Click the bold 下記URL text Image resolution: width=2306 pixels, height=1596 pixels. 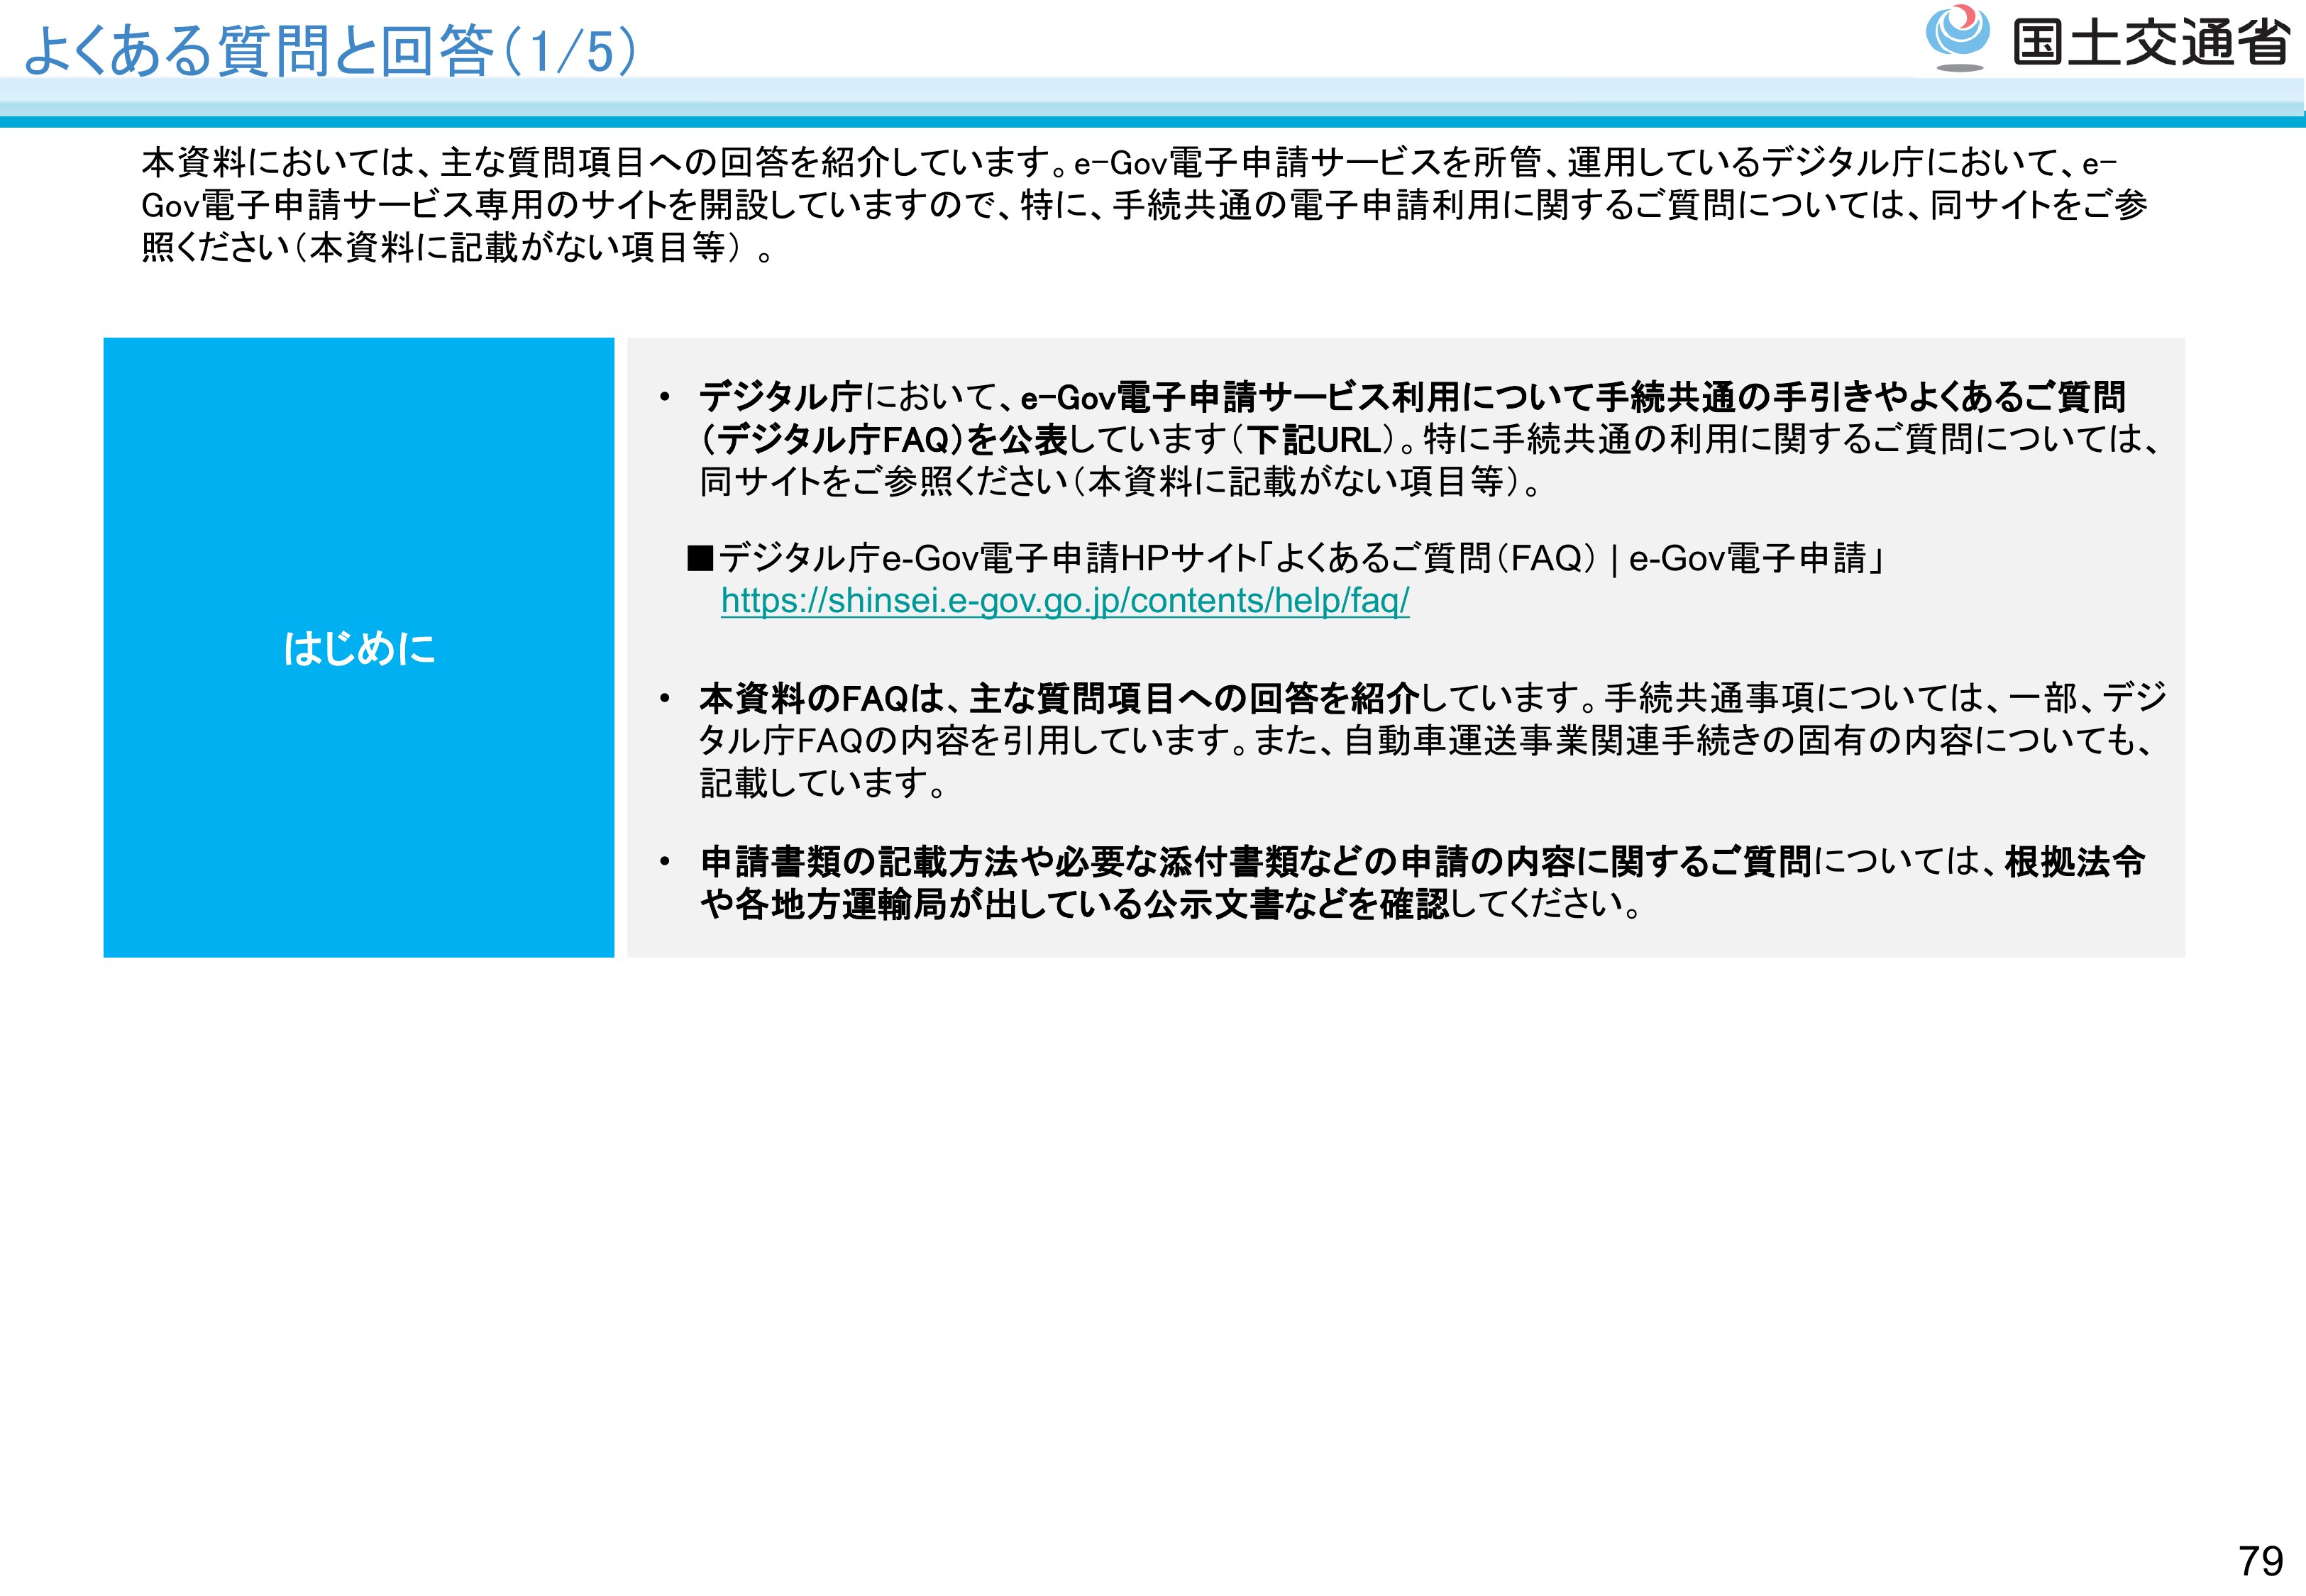(x=1314, y=440)
